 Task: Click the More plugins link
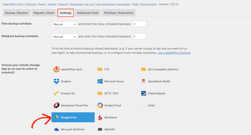149,4
